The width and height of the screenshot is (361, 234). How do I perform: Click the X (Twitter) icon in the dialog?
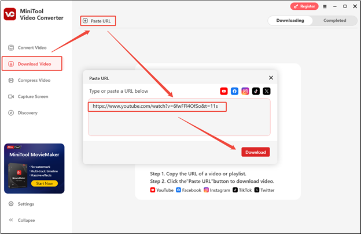(x=267, y=91)
